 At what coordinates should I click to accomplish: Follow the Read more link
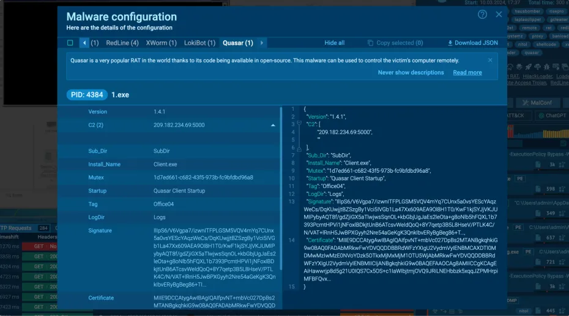coord(467,73)
